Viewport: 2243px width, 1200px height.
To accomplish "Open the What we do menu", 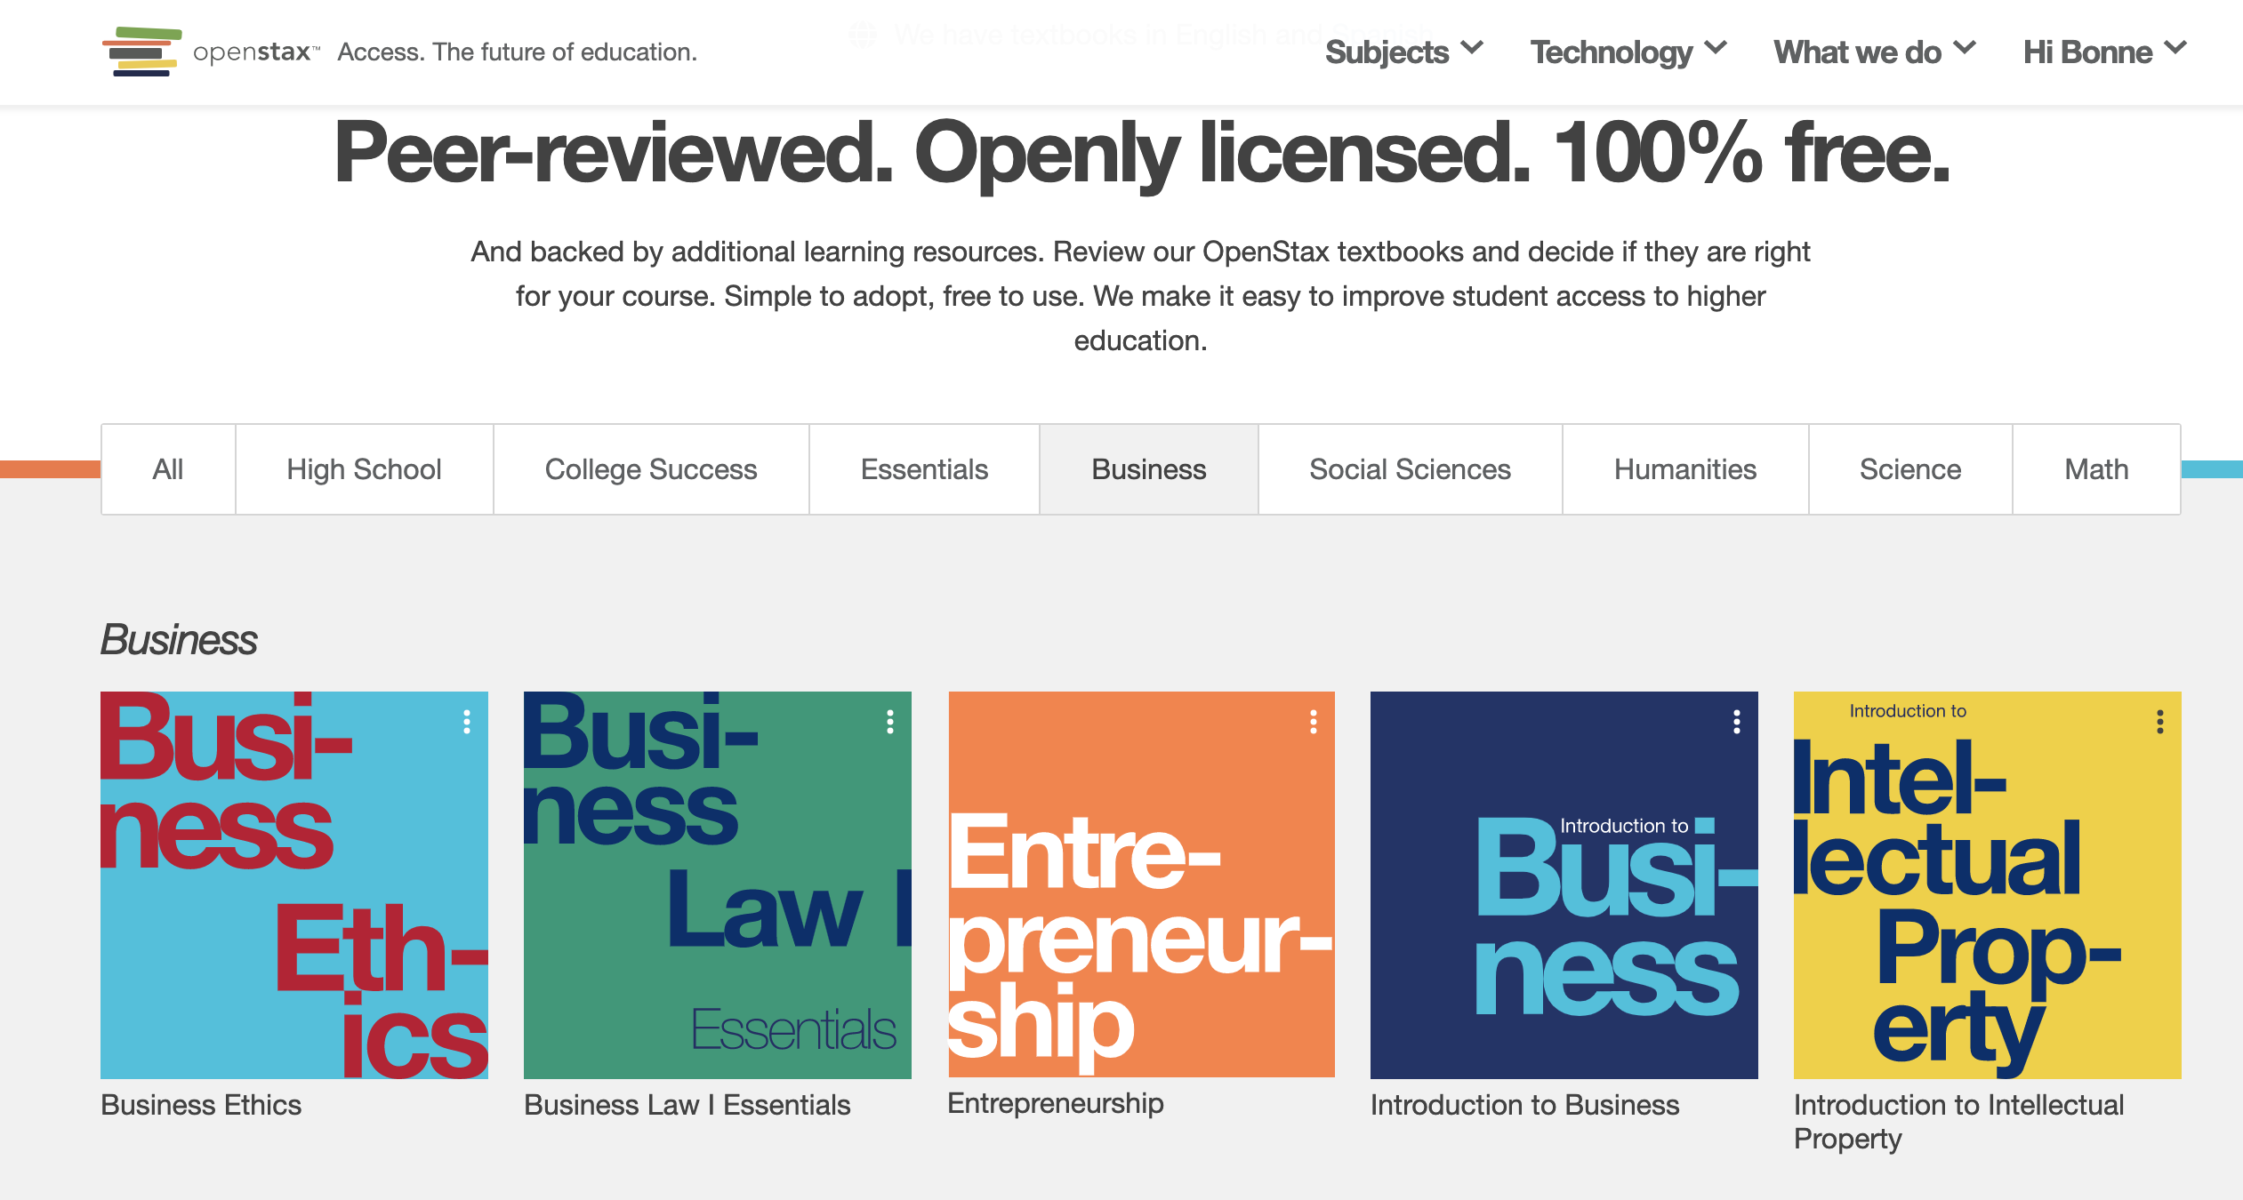I will click(1874, 52).
